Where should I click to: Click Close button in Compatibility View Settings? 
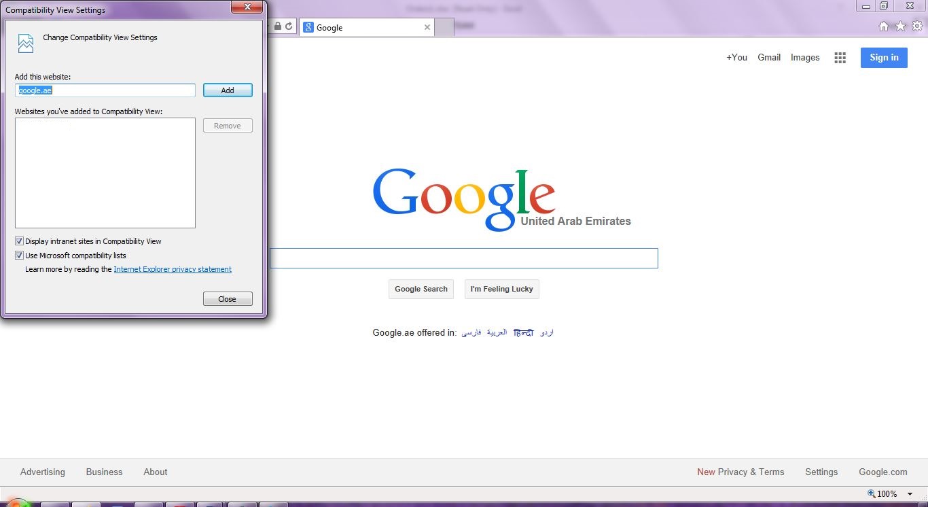(228, 299)
